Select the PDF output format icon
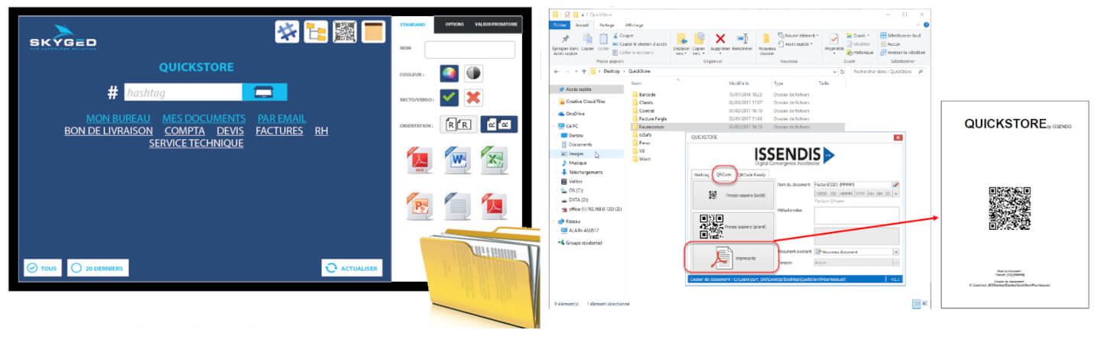The image size is (1101, 339). (x=419, y=161)
